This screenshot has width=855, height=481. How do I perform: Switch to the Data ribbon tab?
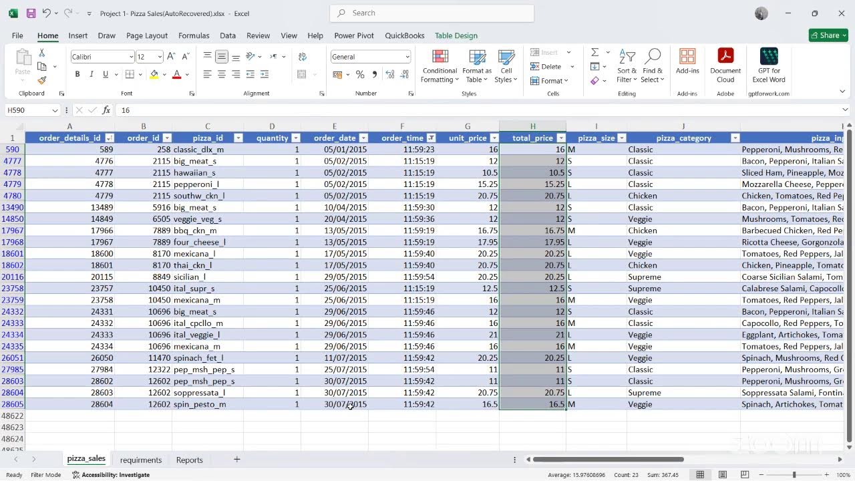pos(228,35)
